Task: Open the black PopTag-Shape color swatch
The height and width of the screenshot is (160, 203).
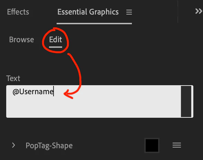Action: (x=152, y=145)
